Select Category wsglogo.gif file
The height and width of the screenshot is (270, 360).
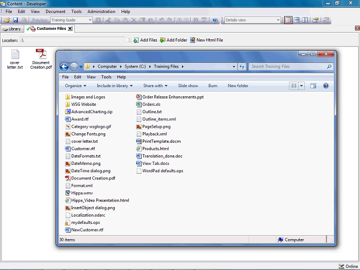(x=88, y=127)
